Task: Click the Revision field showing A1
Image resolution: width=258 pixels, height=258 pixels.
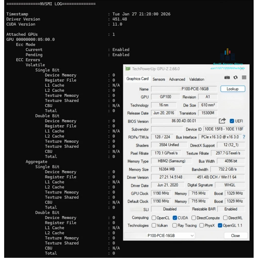Action: pyautogui.click(x=208, y=97)
